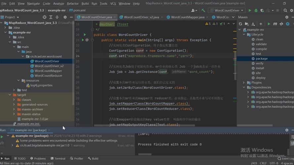Select the package lifecycle phase in Maven

tap(261, 58)
